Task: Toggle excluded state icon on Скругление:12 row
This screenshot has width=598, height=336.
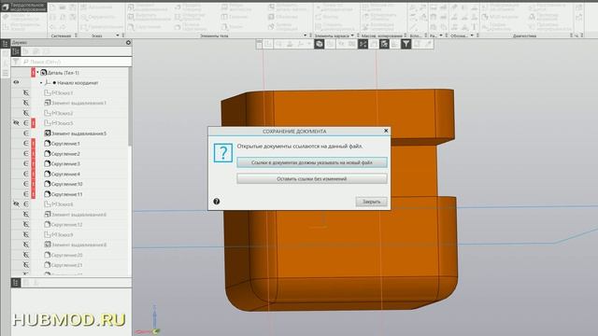Action: tap(25, 225)
